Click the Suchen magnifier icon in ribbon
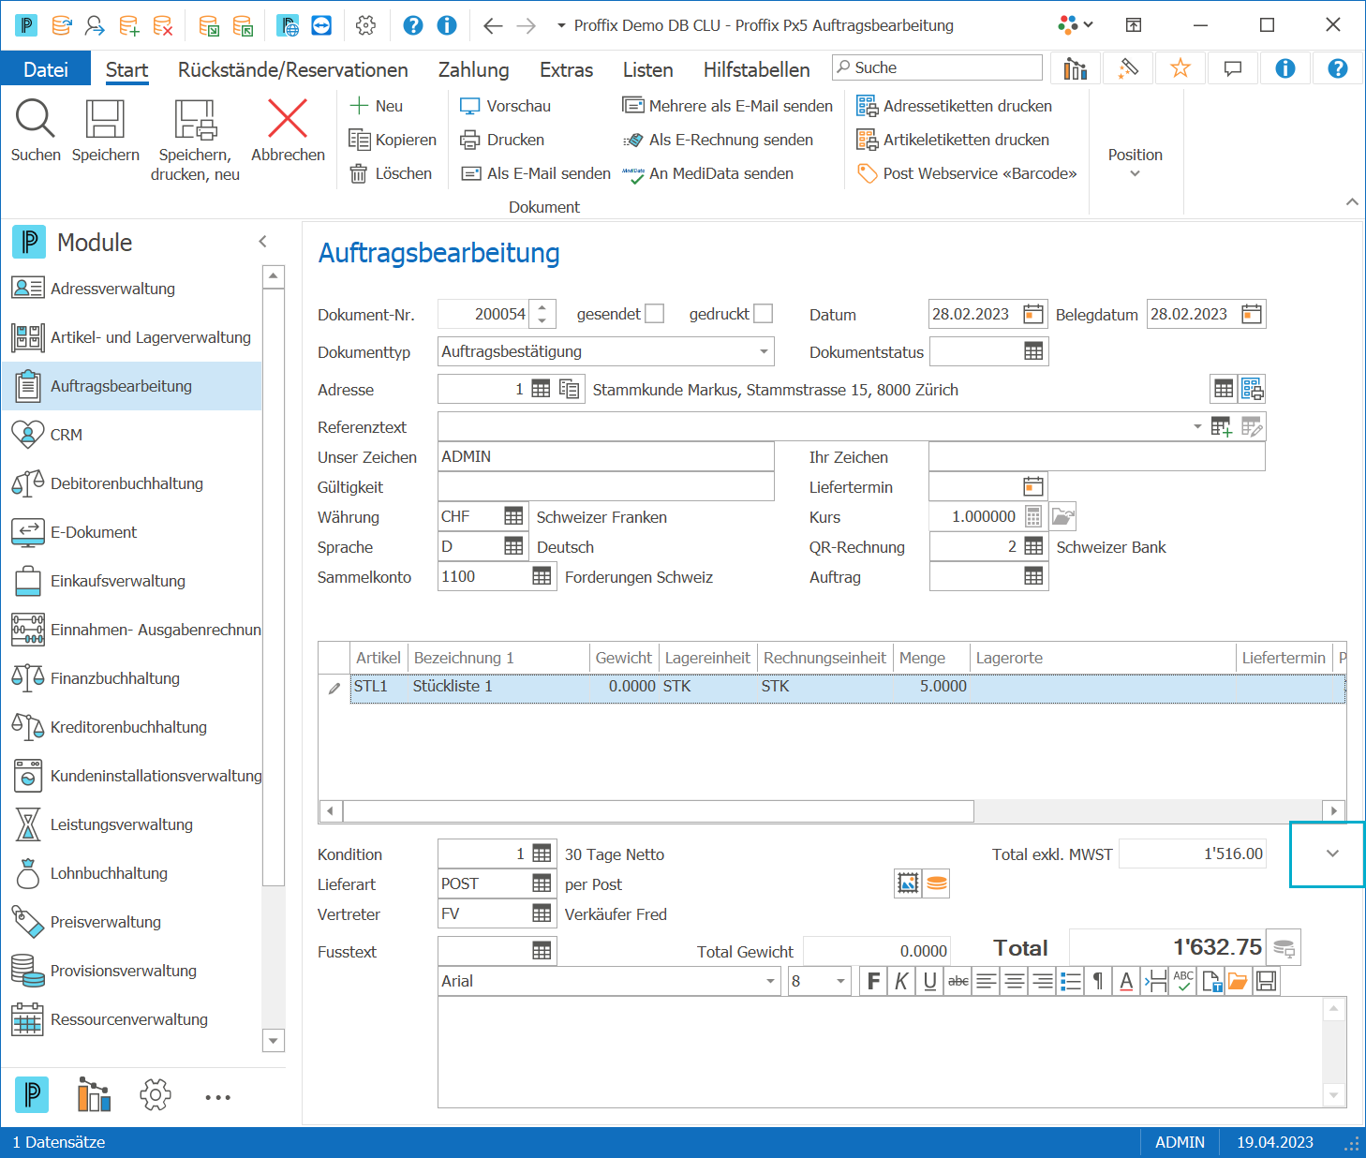 (x=36, y=119)
